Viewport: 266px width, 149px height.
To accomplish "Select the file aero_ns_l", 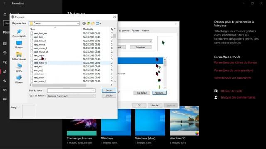I will 38,70.
